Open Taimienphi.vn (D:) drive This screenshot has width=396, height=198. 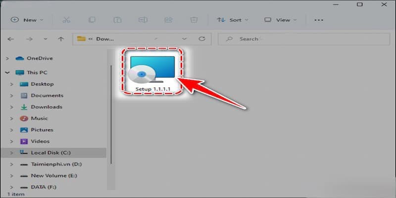click(55, 164)
